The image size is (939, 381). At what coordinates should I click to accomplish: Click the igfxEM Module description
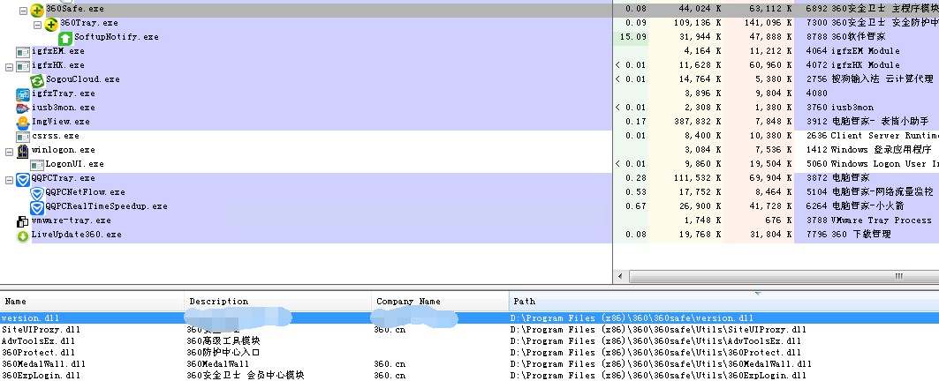point(865,51)
